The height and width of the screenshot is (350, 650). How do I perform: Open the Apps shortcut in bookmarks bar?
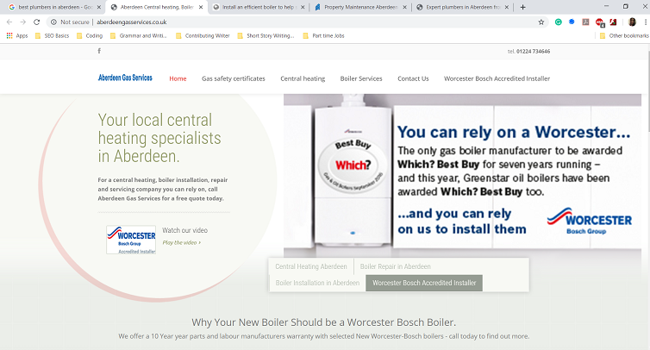coord(17,35)
